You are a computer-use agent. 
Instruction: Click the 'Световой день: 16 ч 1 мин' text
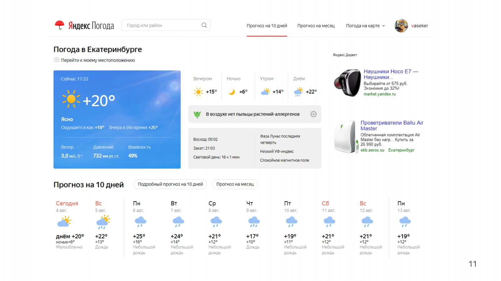(216, 157)
